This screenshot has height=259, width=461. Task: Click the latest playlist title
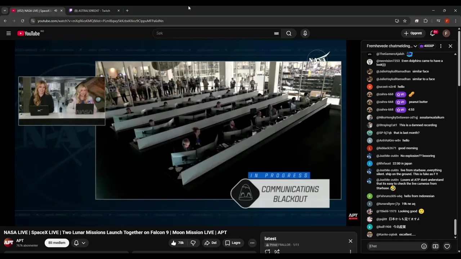coord(270,238)
